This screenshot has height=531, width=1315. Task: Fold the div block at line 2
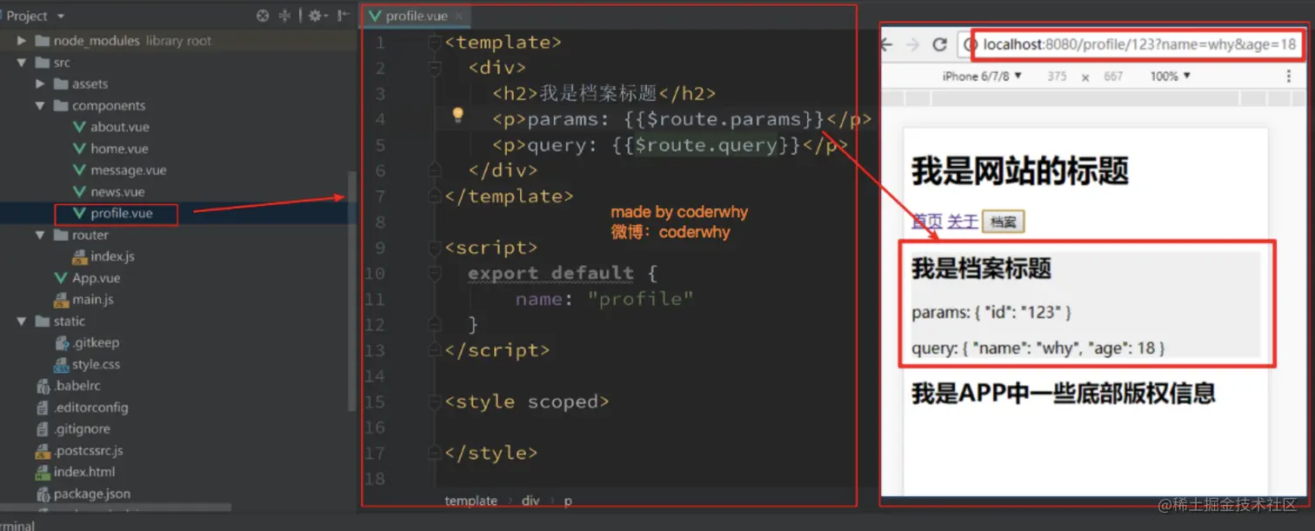click(x=435, y=67)
